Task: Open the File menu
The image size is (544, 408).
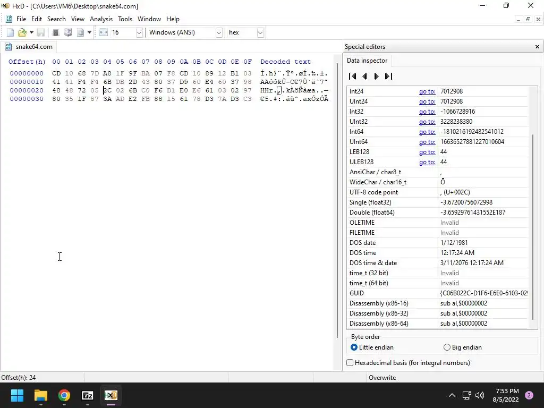Action: [x=21, y=19]
